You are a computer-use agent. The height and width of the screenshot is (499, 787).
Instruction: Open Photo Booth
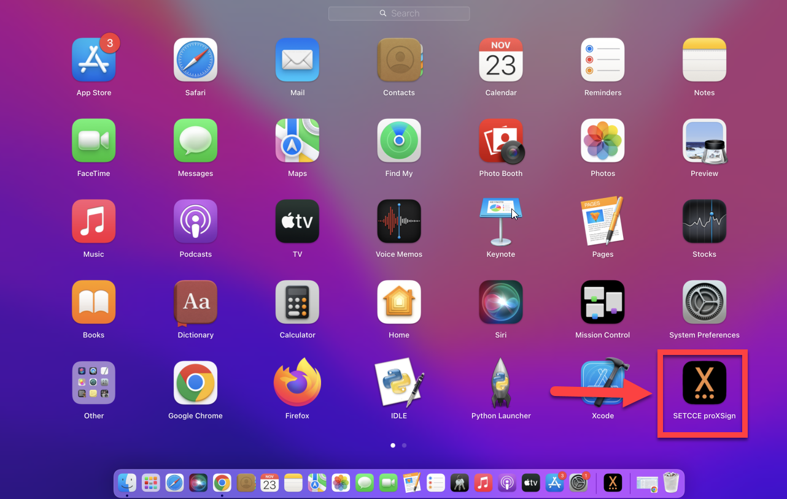click(x=501, y=141)
